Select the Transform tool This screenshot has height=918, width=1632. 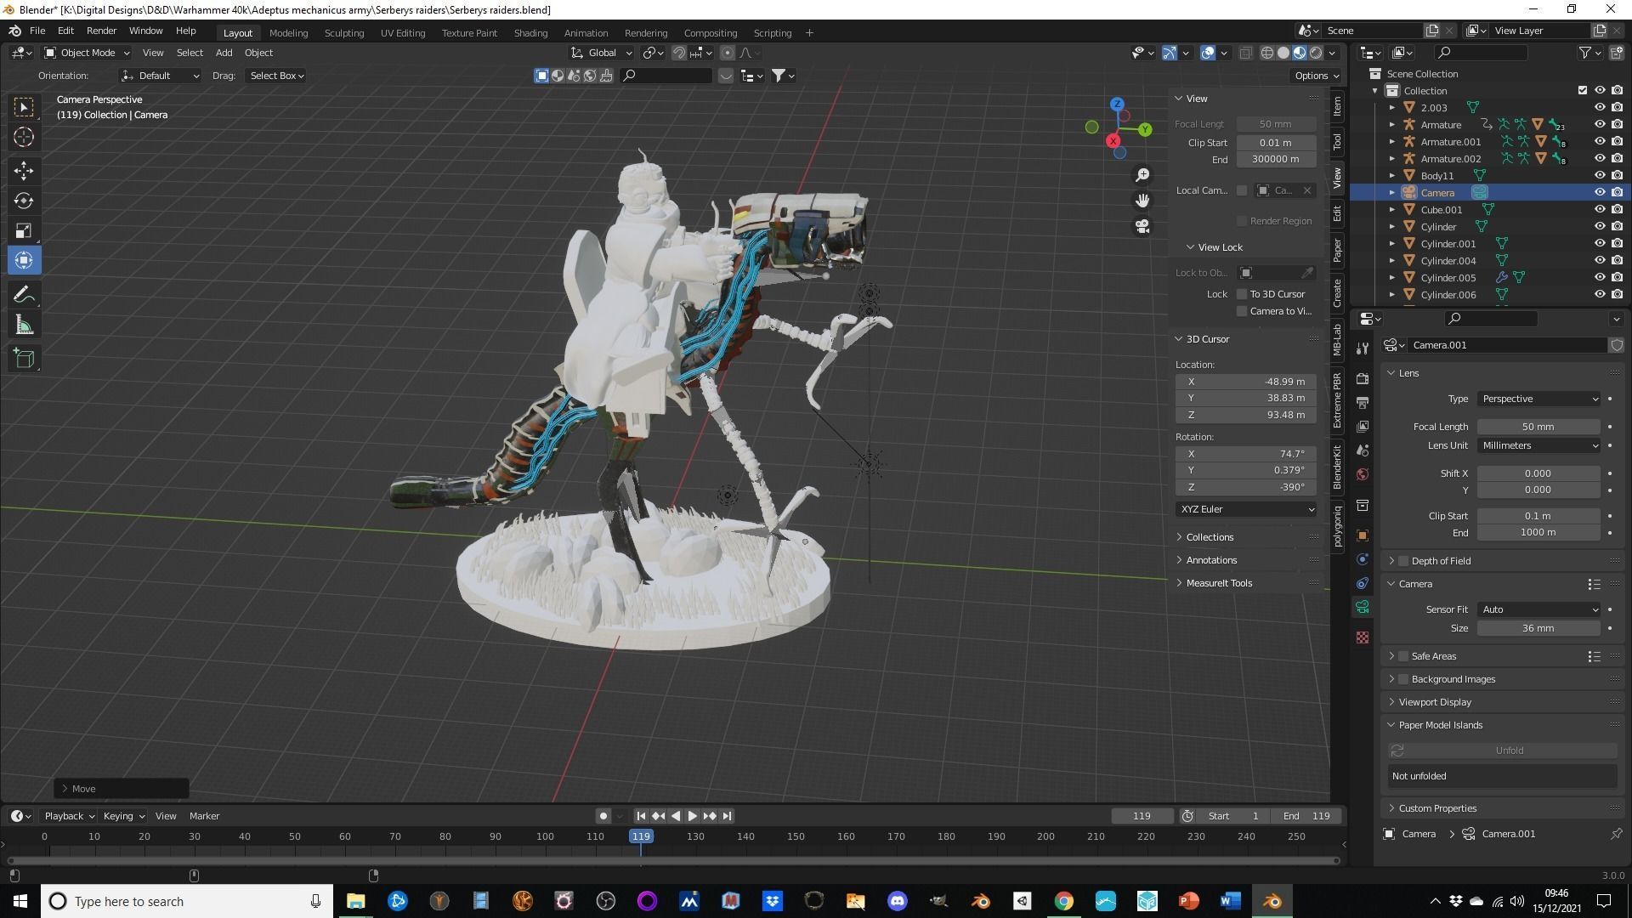[24, 260]
